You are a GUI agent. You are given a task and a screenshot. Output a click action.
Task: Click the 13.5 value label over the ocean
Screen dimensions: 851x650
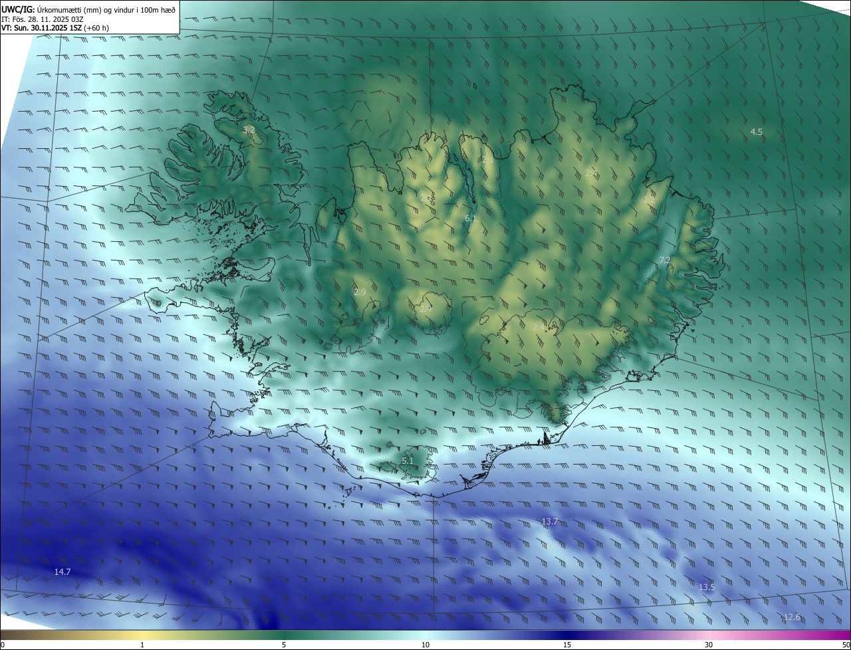pyautogui.click(x=707, y=587)
